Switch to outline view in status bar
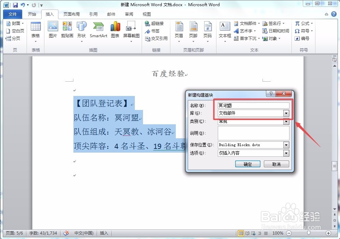Image resolution: width=340 pixels, height=239 pixels. coord(259,233)
